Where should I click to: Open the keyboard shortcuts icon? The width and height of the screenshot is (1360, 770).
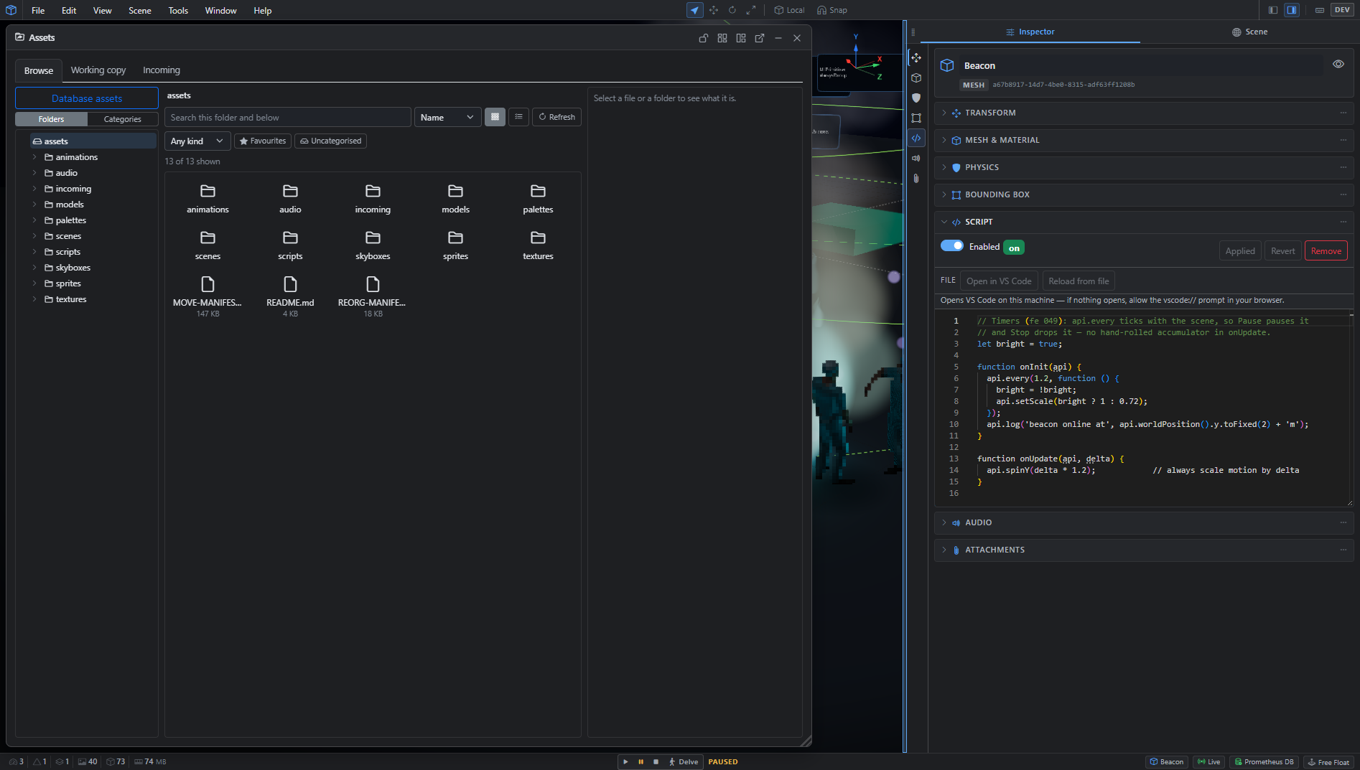click(1320, 10)
